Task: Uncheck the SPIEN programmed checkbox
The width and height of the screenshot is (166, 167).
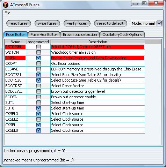Action: tap(38, 58)
